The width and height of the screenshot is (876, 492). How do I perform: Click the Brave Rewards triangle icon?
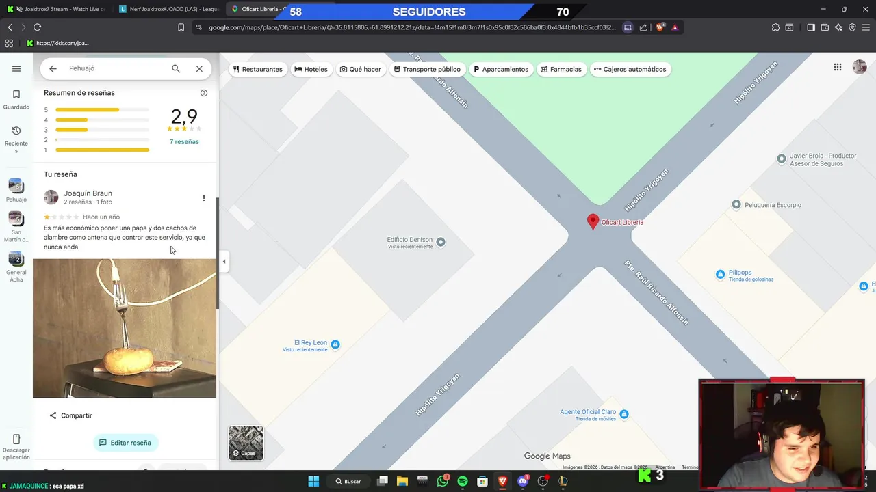click(x=675, y=27)
